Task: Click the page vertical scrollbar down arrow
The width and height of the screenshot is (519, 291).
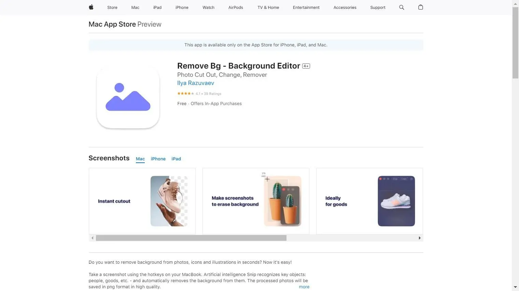Action: pos(515,287)
